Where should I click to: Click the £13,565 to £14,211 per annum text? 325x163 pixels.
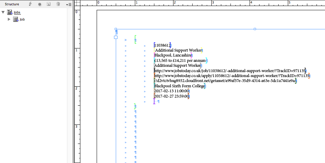pos(180,60)
